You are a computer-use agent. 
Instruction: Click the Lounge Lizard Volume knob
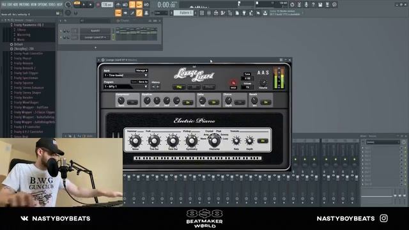click(x=263, y=83)
